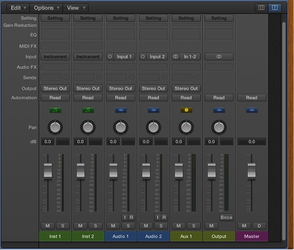This screenshot has height=250, width=294.
Task: Click the stereo format icon on Aux 1 input
Action: pyautogui.click(x=175, y=56)
